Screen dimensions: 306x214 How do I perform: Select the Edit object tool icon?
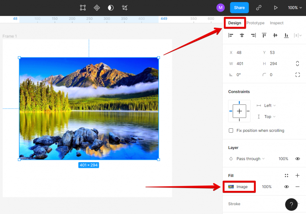click(x=83, y=8)
